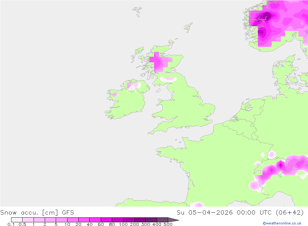This screenshot has width=308, height=226.
Task: Click the 0.5–1 cm legend swatch
Action: (x=28, y=220)
